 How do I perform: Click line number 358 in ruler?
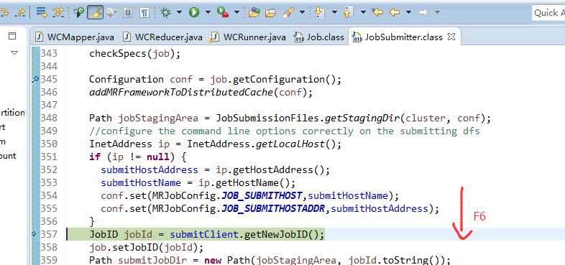(49, 247)
